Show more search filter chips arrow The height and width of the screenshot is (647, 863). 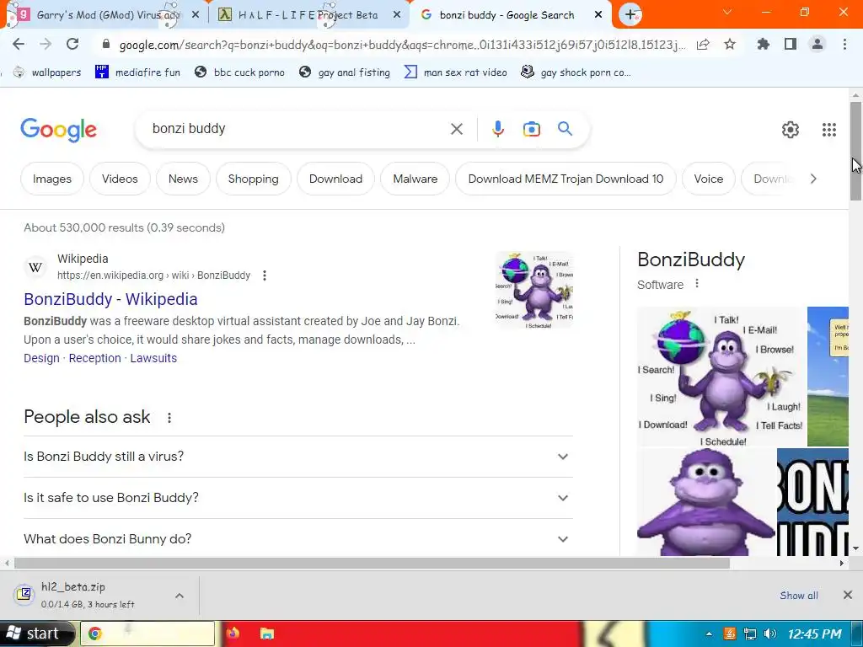coord(813,179)
